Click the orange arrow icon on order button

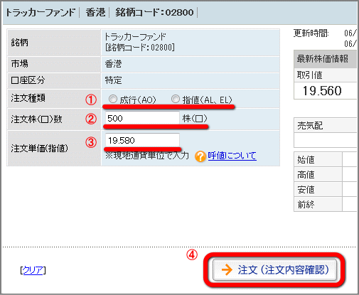(227, 269)
